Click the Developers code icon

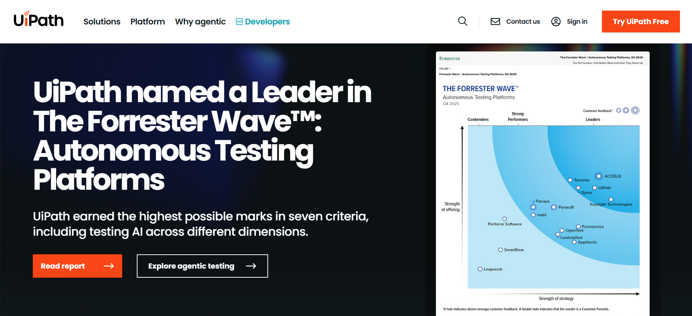[x=239, y=22]
